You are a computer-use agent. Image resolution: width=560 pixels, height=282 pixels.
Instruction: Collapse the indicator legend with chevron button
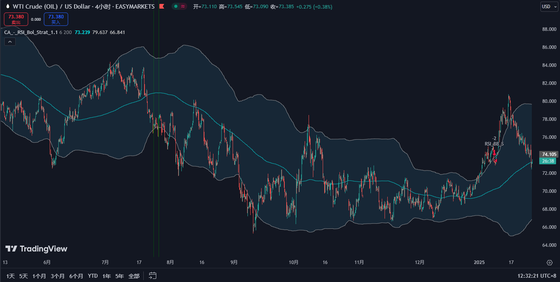[10, 42]
